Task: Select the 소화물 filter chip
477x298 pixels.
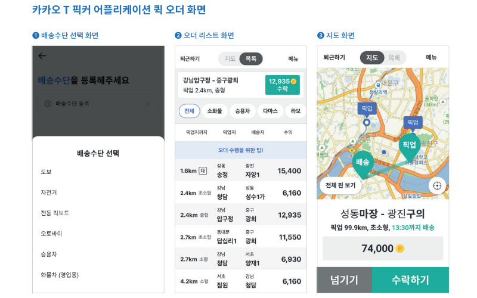Action: [x=215, y=111]
